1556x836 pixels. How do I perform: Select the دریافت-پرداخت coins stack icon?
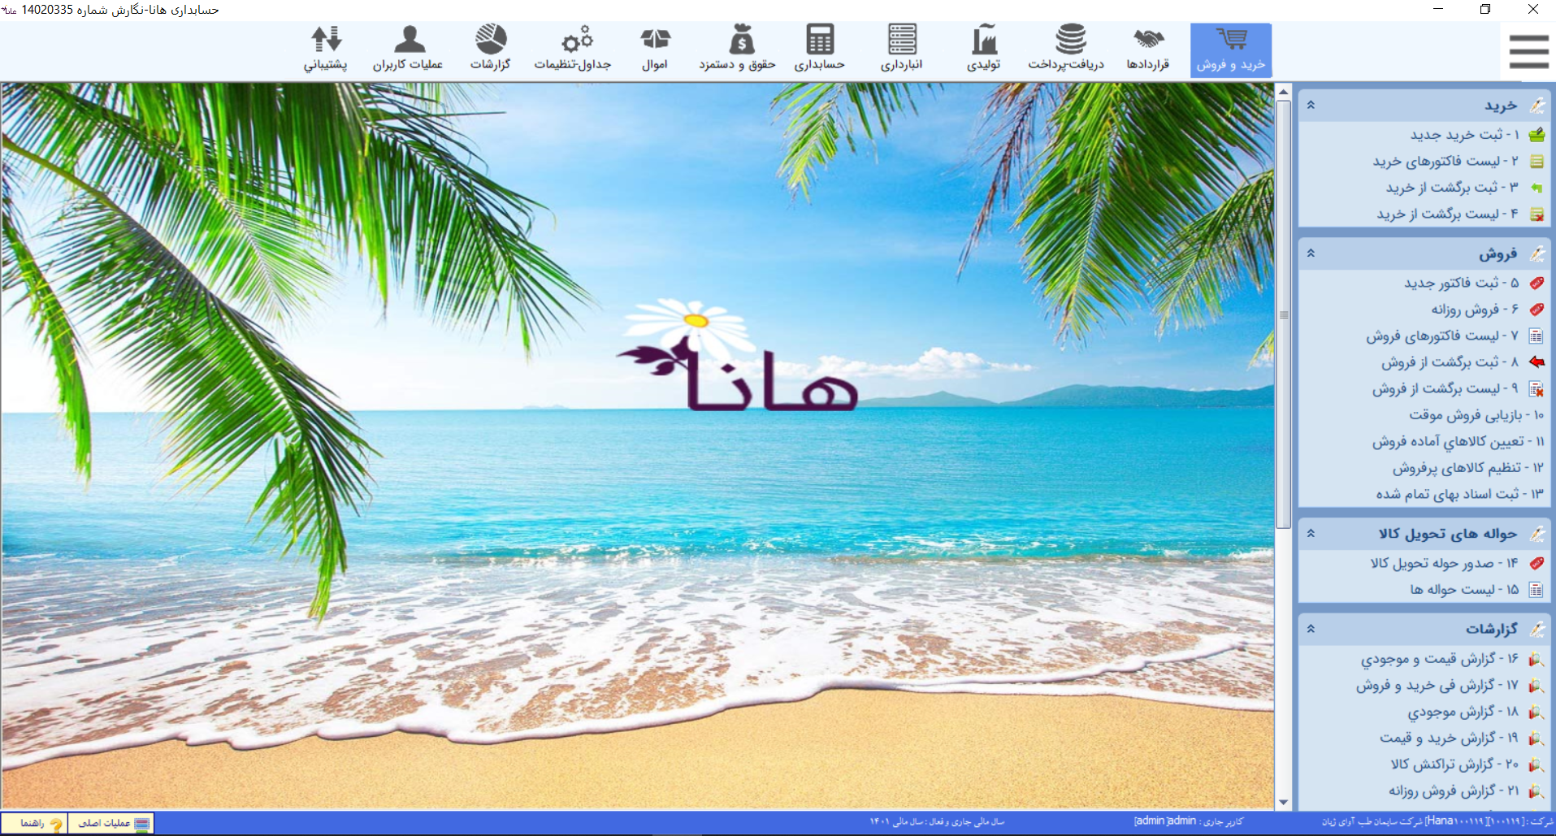[1069, 41]
